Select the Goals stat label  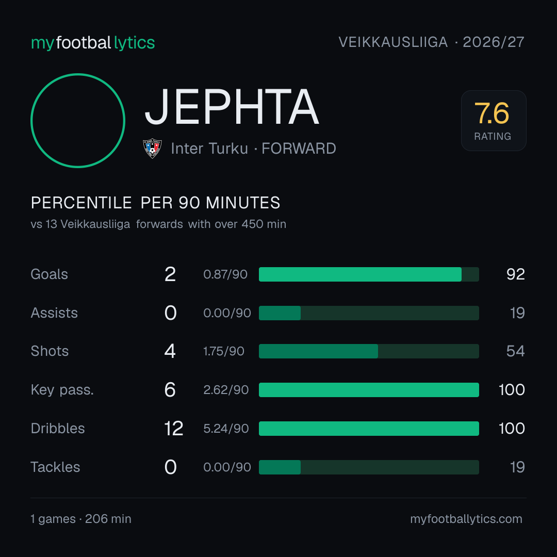[50, 274]
